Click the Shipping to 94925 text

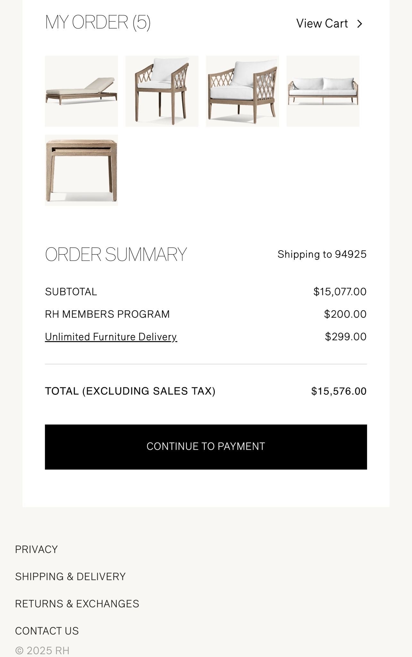[322, 254]
